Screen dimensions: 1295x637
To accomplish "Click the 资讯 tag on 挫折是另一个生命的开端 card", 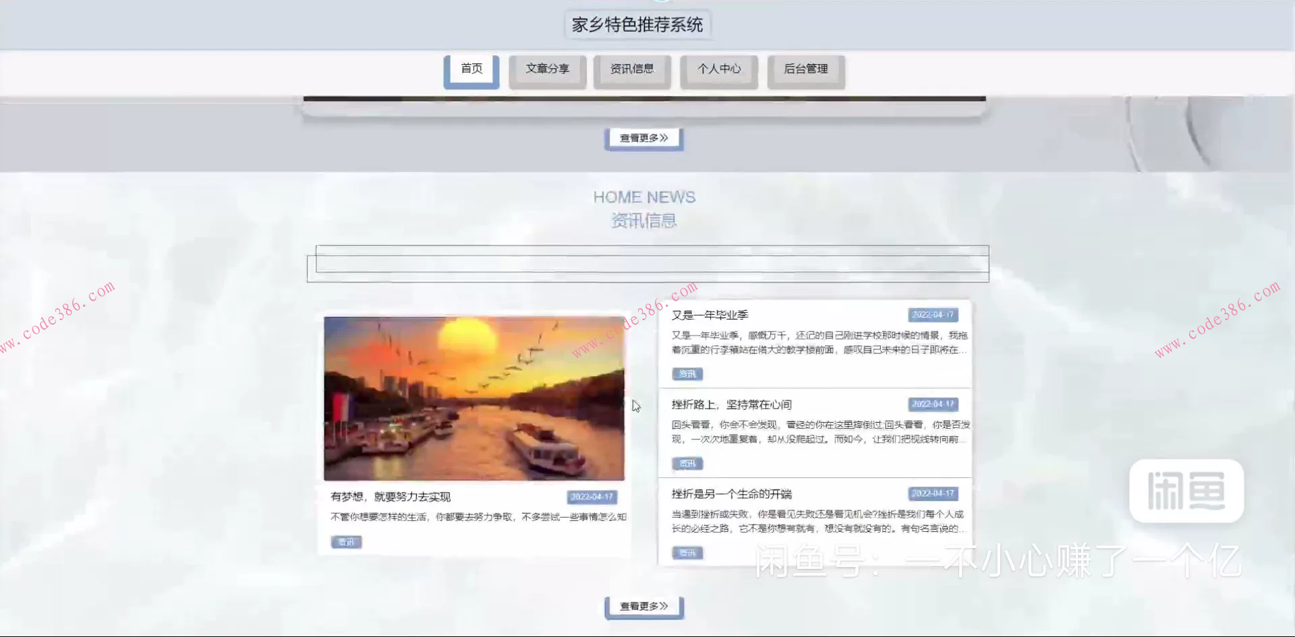I will (687, 553).
